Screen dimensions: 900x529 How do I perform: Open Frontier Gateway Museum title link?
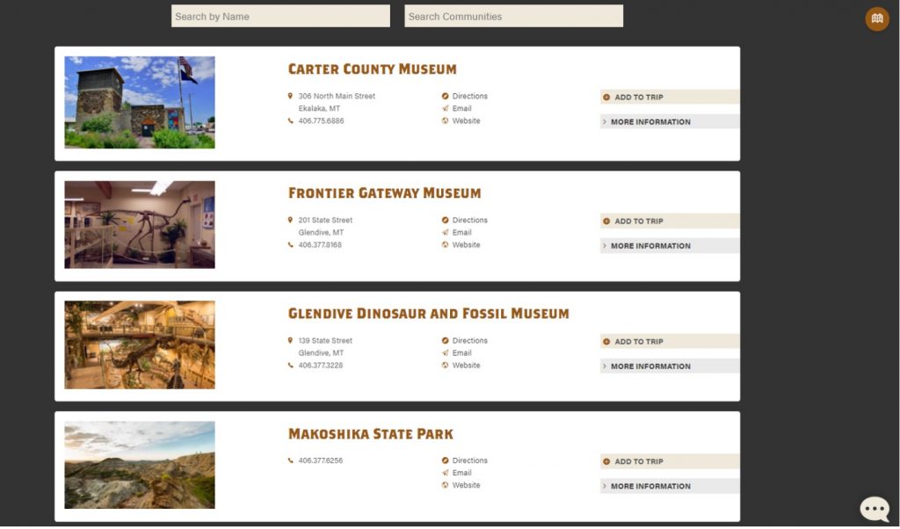[385, 193]
